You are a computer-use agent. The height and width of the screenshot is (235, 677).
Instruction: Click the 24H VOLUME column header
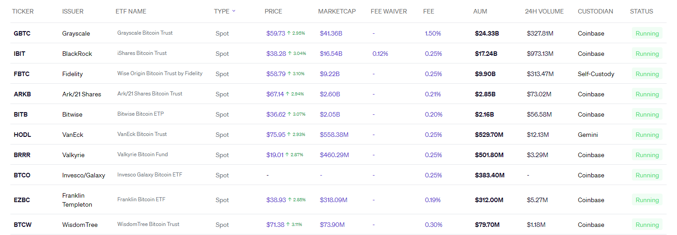point(544,11)
